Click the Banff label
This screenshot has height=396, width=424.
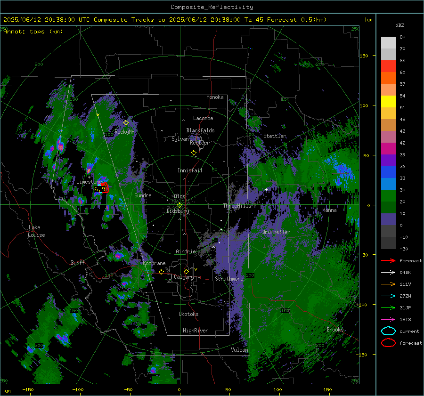[78, 262]
